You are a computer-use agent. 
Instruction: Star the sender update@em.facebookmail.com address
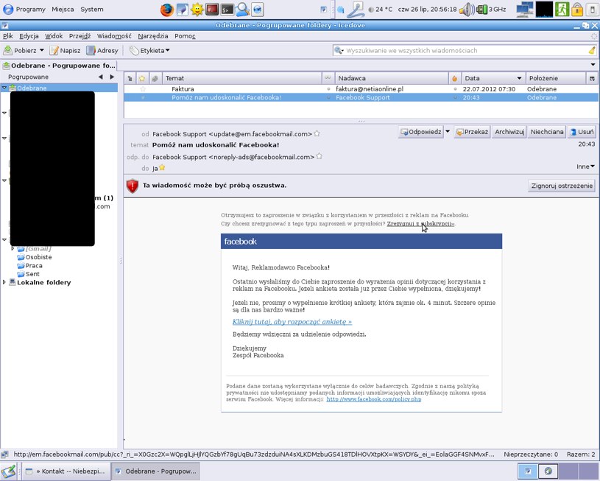[317, 133]
